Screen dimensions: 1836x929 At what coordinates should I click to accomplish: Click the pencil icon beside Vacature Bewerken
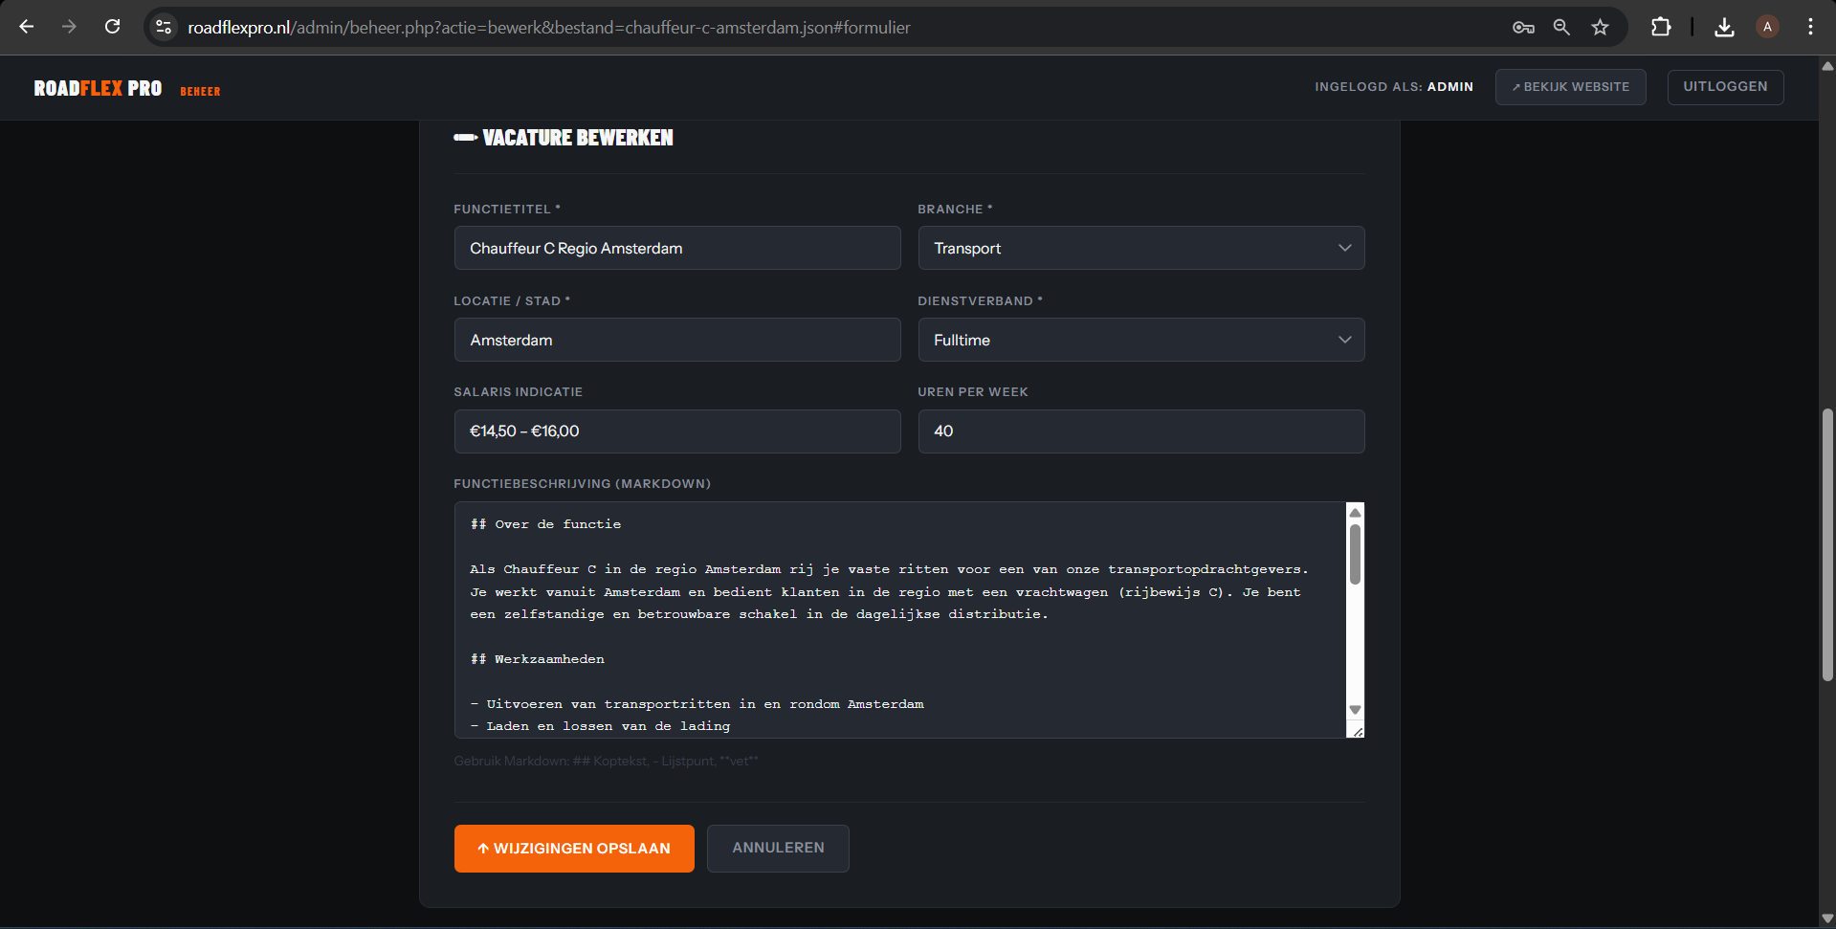click(465, 138)
